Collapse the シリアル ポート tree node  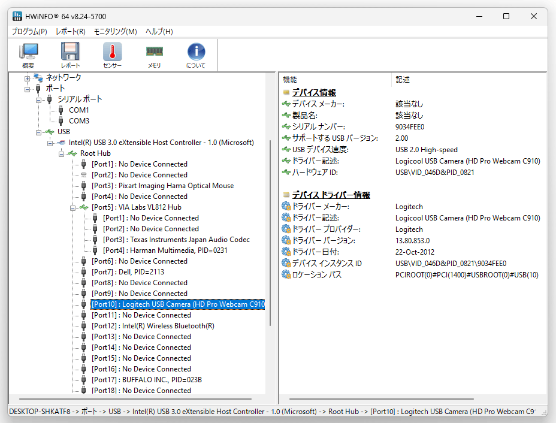39,100
